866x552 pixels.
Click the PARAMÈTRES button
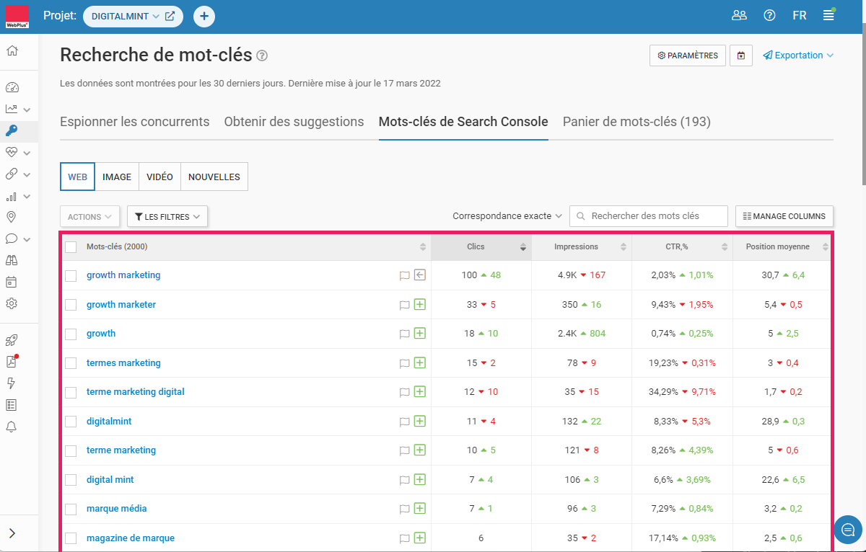[687, 55]
